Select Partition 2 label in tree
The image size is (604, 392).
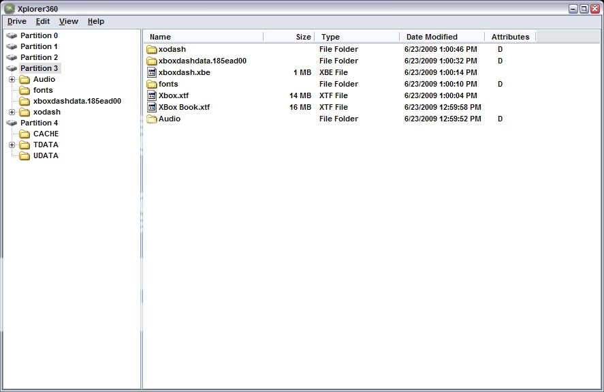[39, 57]
